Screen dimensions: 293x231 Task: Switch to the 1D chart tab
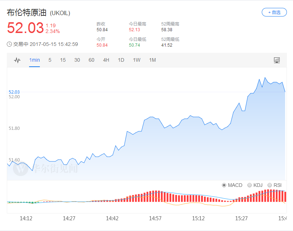121,60
